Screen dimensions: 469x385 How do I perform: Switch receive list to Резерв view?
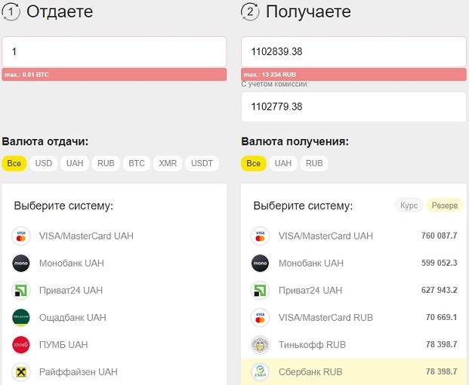tap(445, 205)
